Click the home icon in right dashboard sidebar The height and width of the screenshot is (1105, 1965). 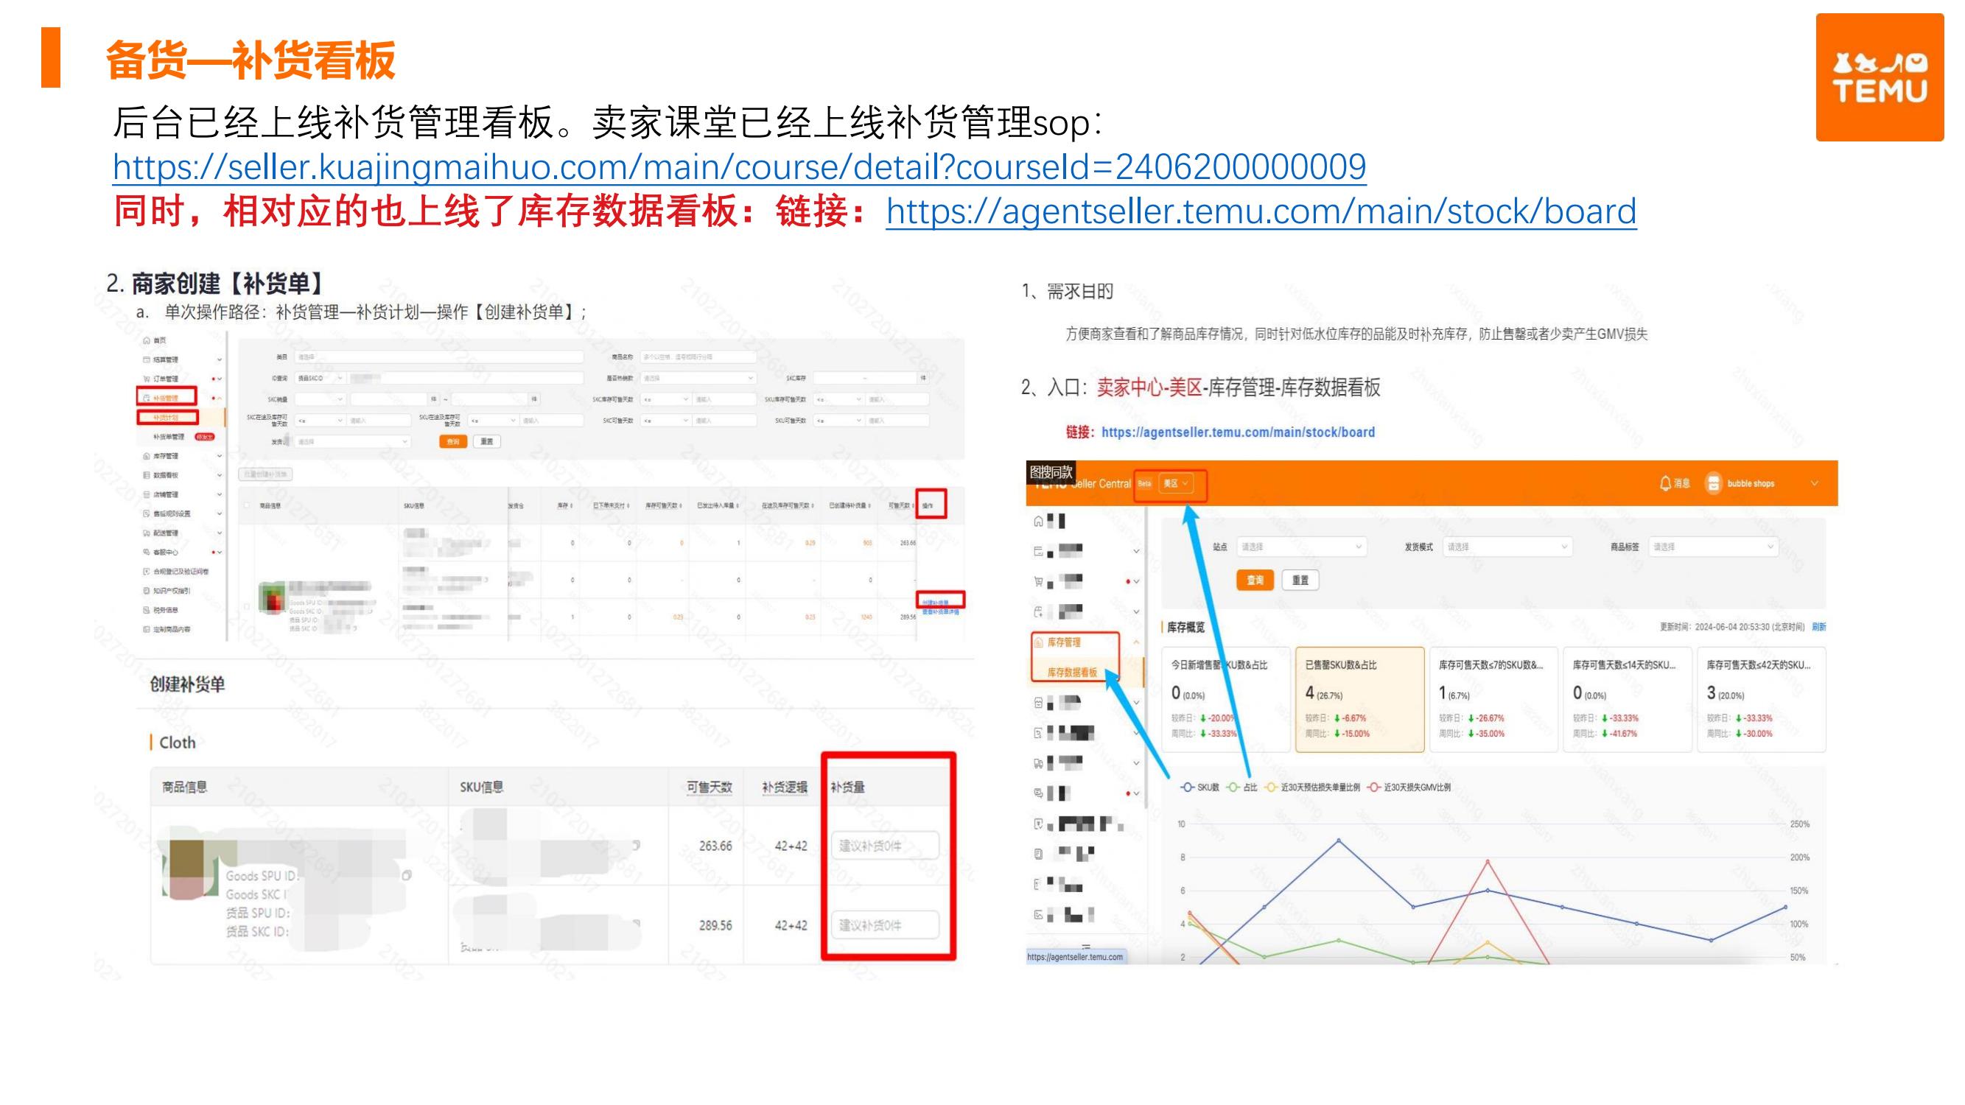(1038, 522)
